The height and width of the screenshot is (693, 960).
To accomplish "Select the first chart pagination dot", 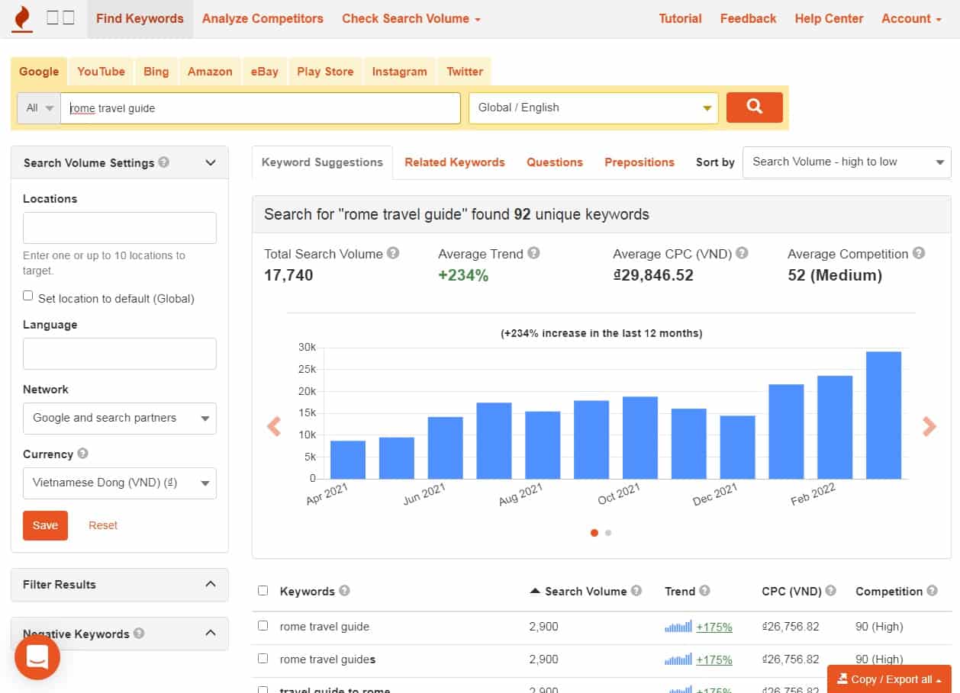I will coord(594,533).
